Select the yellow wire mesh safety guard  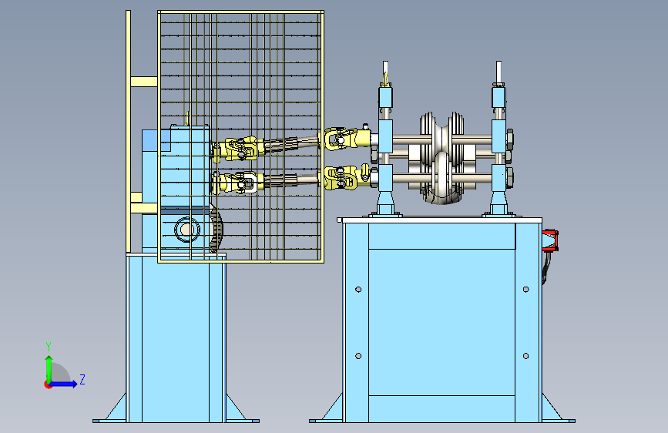click(x=240, y=136)
